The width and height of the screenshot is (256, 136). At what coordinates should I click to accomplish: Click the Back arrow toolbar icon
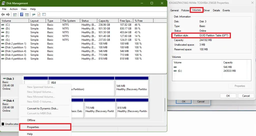(3, 14)
